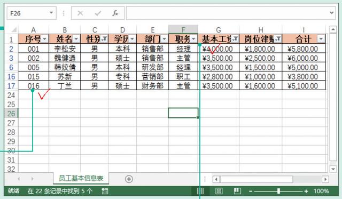Open the 部门 filter dropdown

click(x=164, y=39)
